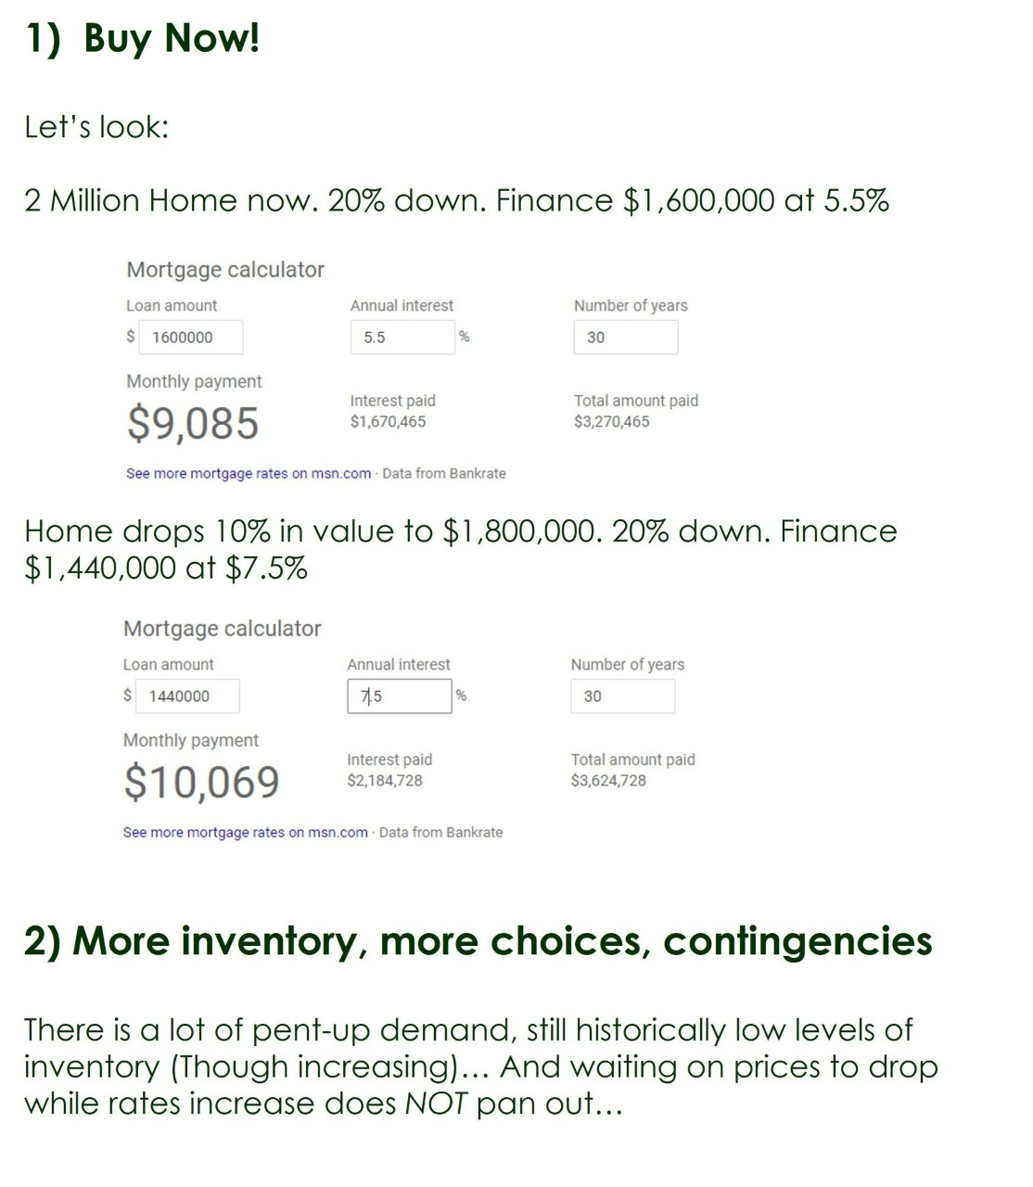Image resolution: width=1033 pixels, height=1187 pixels.
Task: Open the msn.com rates link under $9,085
Action: tap(249, 474)
